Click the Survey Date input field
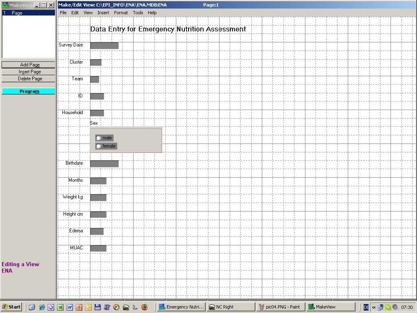This screenshot has height=313, width=417. (104, 46)
